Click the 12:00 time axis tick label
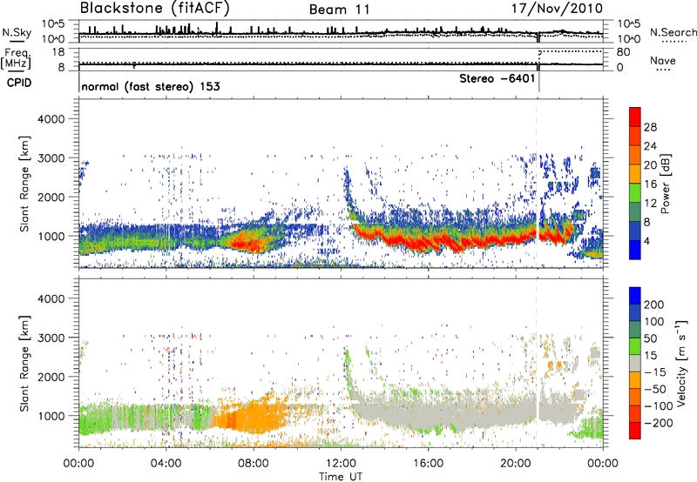697x482 pixels. (341, 464)
